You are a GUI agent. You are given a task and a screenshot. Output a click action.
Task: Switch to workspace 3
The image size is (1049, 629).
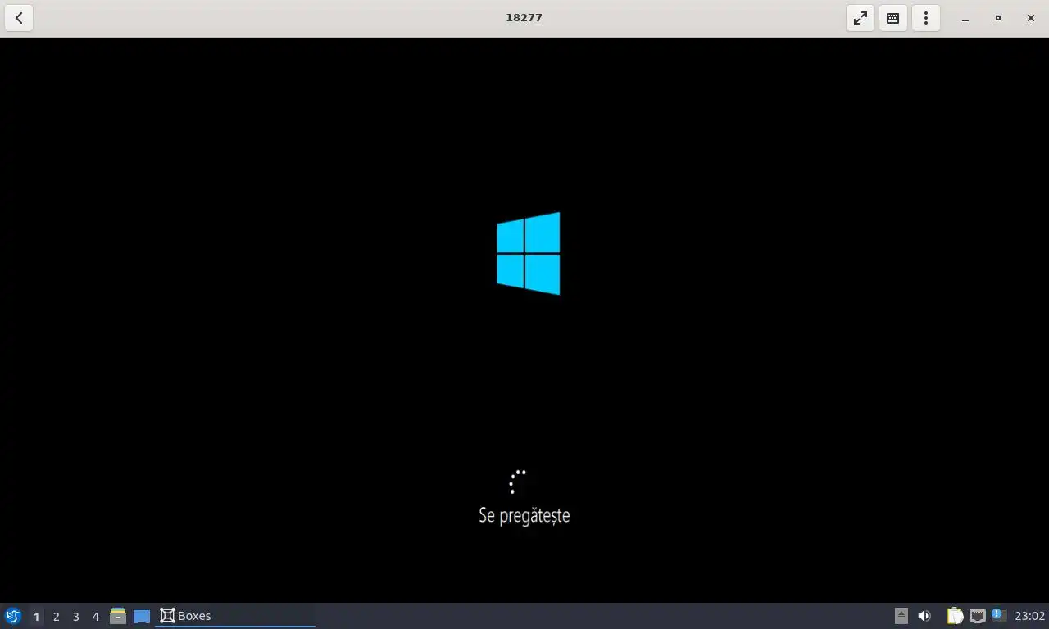pyautogui.click(x=75, y=616)
